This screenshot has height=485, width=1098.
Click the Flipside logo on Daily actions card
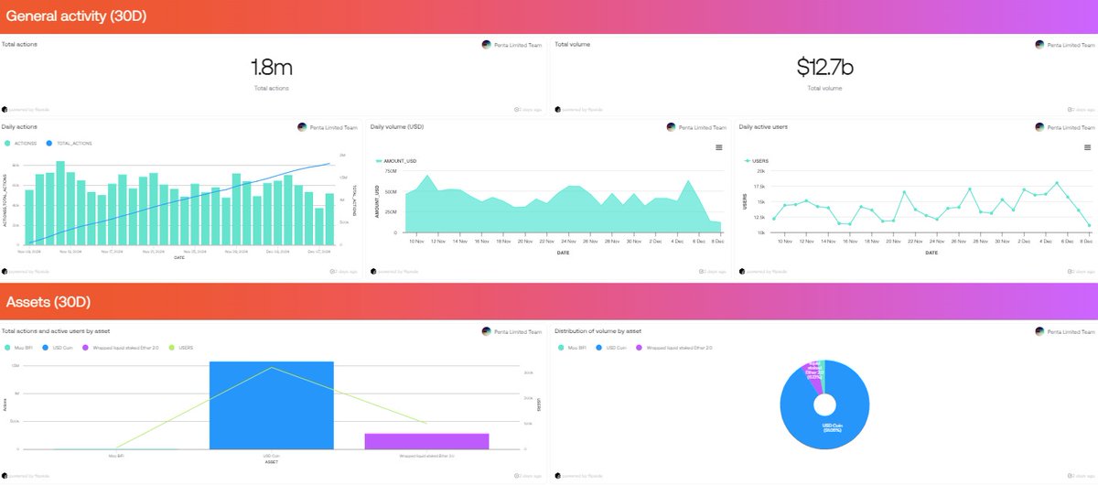click(5, 272)
